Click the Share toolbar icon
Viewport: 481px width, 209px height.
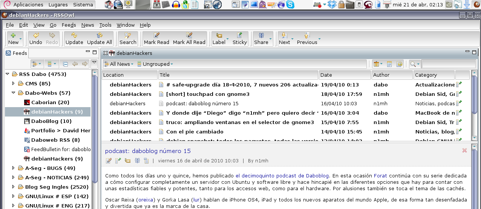pos(261,38)
